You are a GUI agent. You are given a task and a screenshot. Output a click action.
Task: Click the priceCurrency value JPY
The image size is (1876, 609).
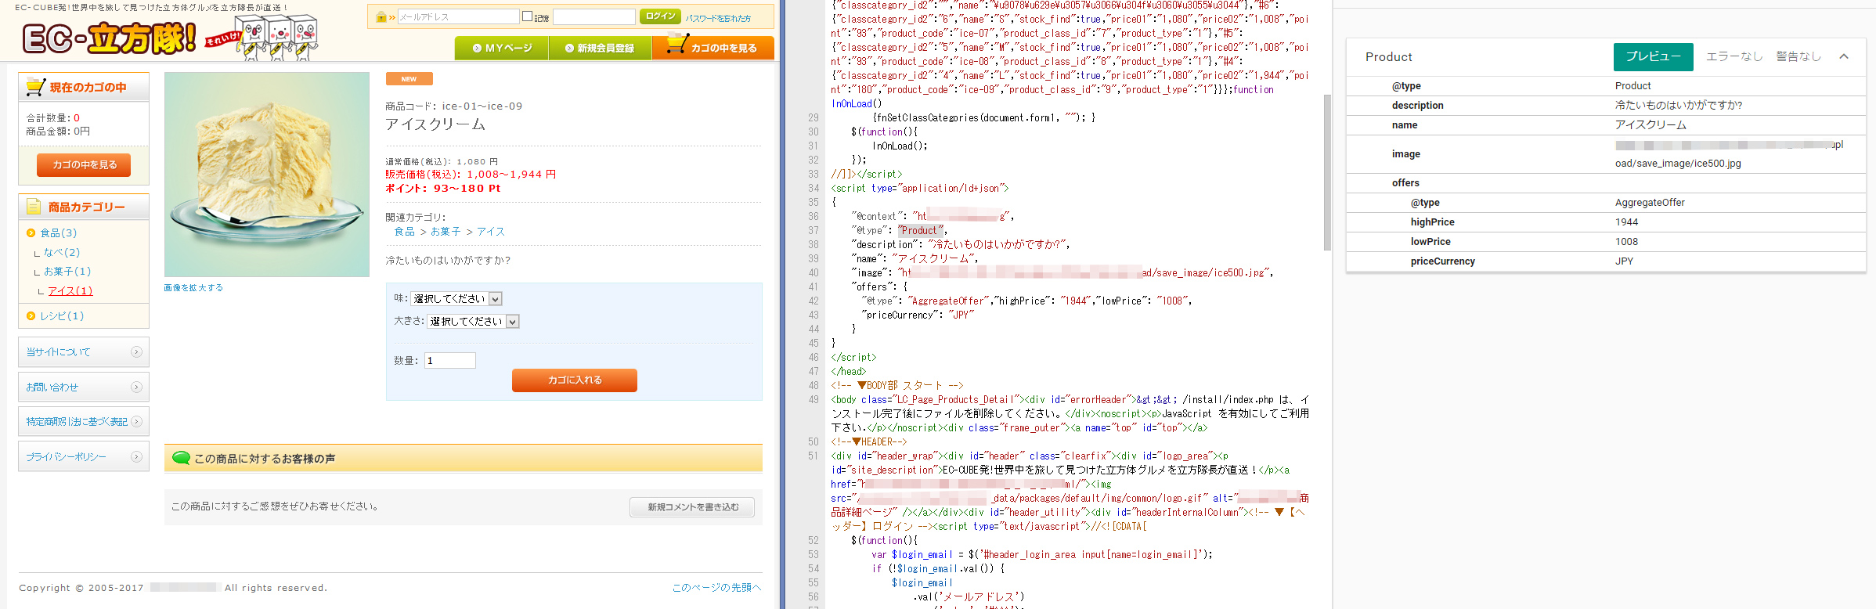pyautogui.click(x=1624, y=261)
